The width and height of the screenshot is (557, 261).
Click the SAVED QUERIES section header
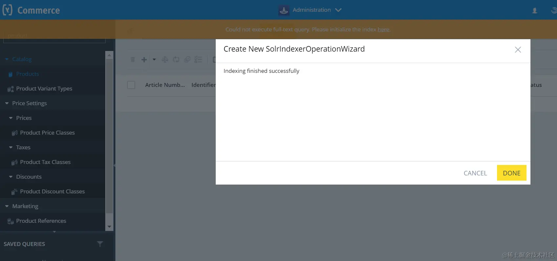[x=24, y=244]
